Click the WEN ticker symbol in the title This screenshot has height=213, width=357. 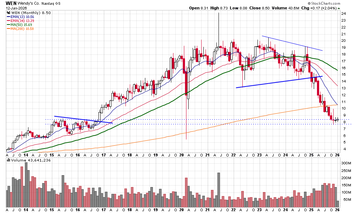pyautogui.click(x=12, y=3)
